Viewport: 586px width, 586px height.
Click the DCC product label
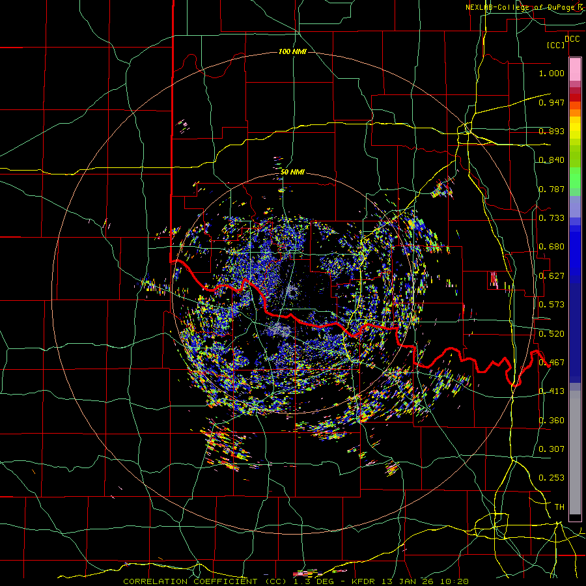572,39
